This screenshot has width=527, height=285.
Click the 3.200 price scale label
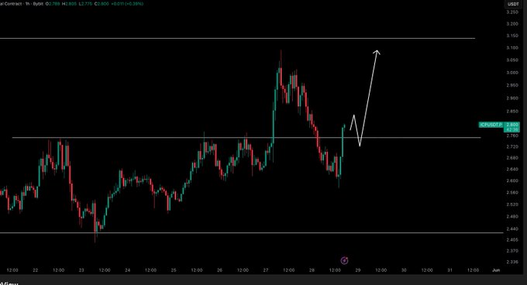click(x=511, y=24)
